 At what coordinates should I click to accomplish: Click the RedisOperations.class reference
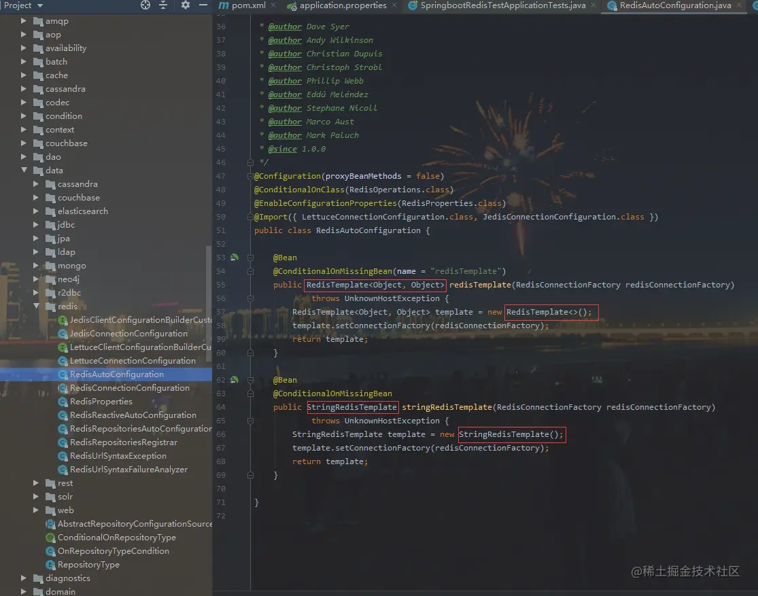[x=399, y=190]
